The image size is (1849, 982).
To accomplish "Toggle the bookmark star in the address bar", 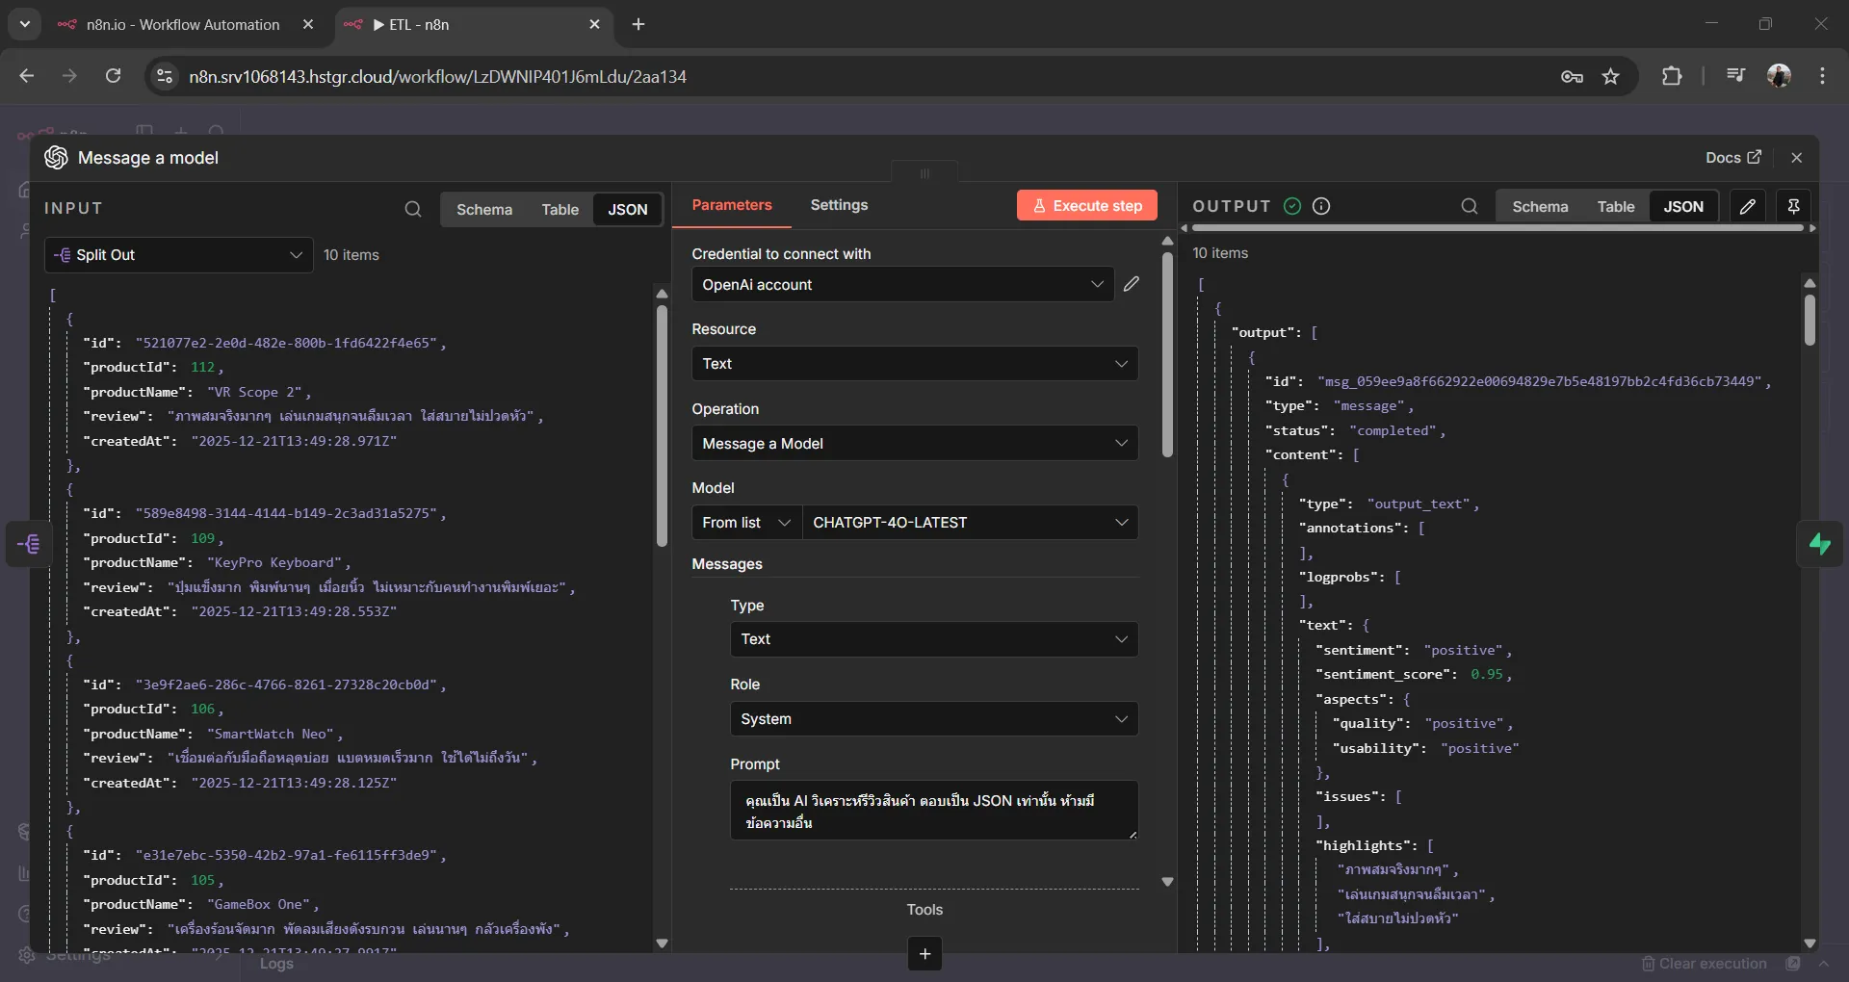I will (1611, 76).
